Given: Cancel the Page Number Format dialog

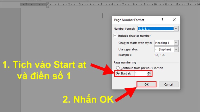Looking at the screenshot, I should click(x=168, y=84).
